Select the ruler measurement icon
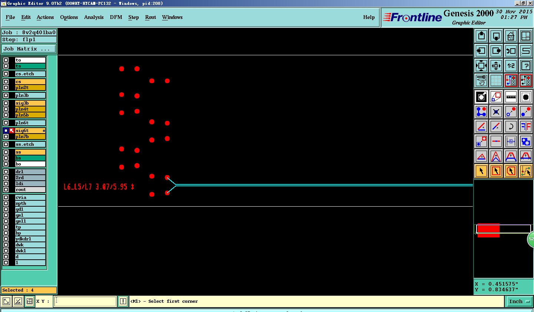534x312 pixels. tap(511, 97)
